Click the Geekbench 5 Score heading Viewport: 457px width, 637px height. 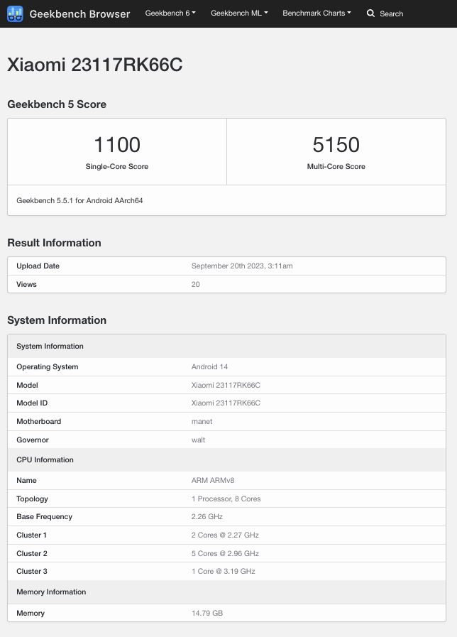[x=57, y=104]
